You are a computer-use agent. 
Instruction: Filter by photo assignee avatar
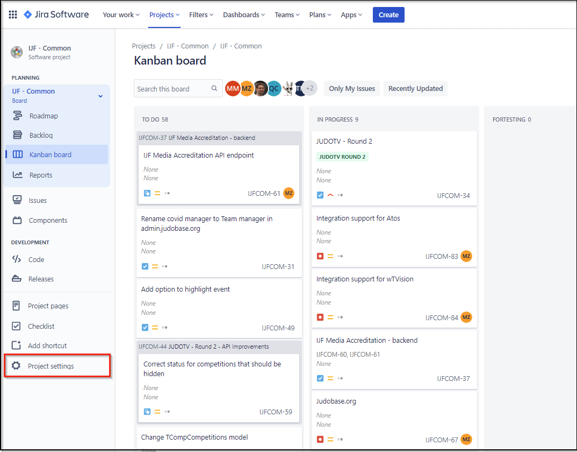click(261, 88)
